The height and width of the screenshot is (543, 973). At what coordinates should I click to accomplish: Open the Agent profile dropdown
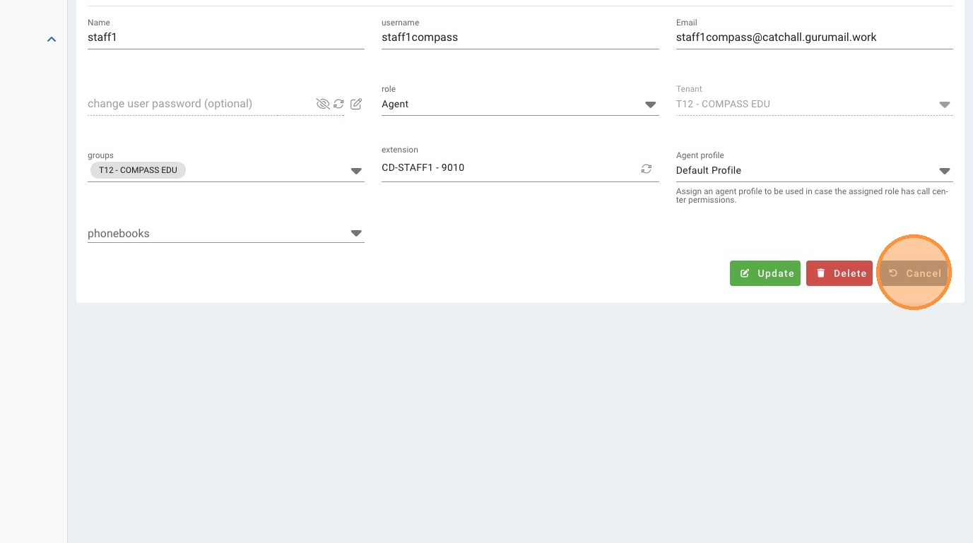pos(944,171)
